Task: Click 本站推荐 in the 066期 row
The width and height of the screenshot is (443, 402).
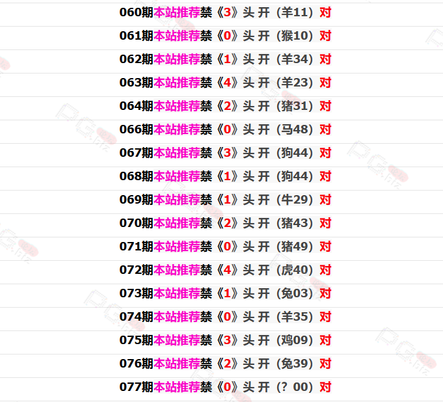Action: coord(177,129)
